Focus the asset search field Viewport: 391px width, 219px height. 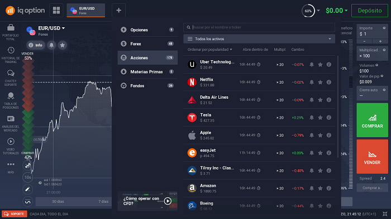pos(259,27)
